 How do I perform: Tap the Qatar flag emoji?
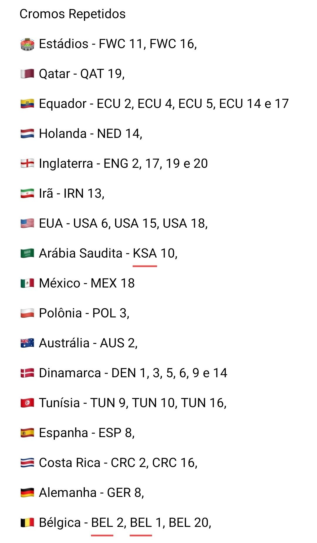point(27,74)
